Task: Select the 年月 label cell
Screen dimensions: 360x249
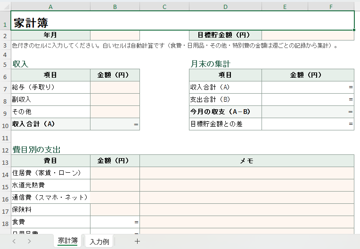Action: [50, 35]
